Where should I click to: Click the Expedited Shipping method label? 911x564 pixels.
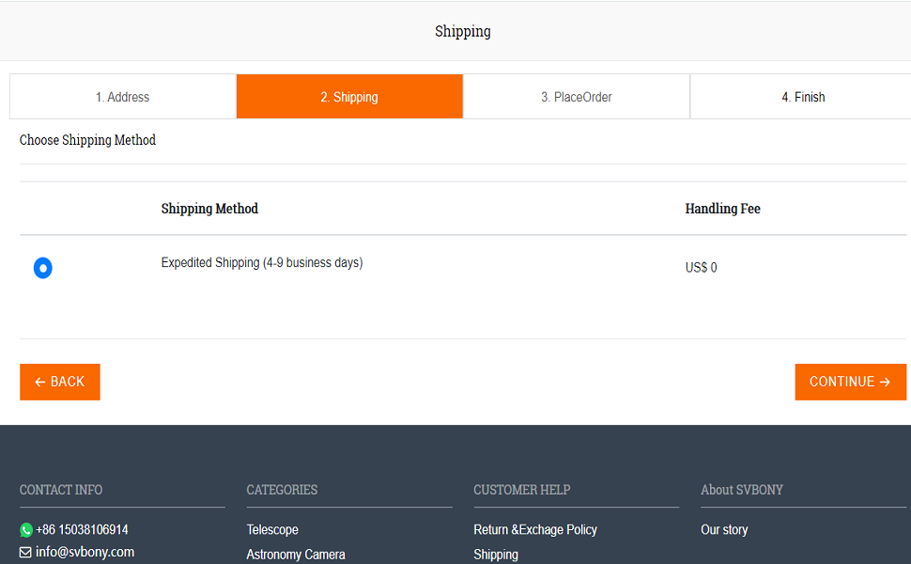262,263
